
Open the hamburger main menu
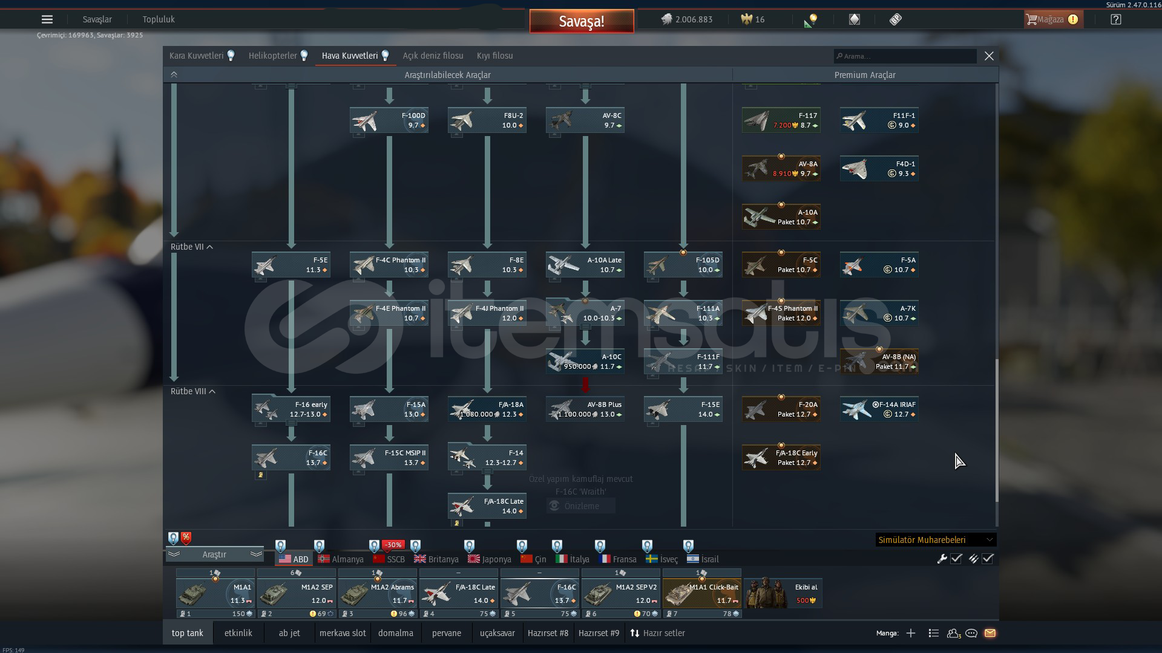47,19
